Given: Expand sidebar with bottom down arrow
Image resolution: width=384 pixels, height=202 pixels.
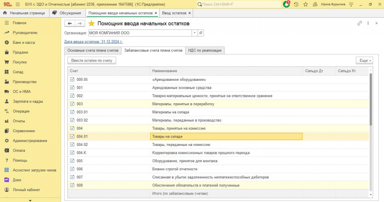Looking at the screenshot, I should 30,200.
